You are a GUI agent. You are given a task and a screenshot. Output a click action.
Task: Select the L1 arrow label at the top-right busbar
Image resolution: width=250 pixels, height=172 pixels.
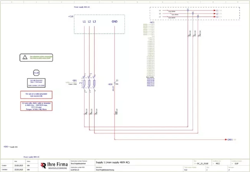217,10
